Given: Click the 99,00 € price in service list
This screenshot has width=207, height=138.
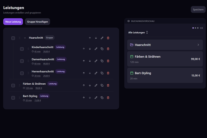Looking at the screenshot, I should click(39, 88).
